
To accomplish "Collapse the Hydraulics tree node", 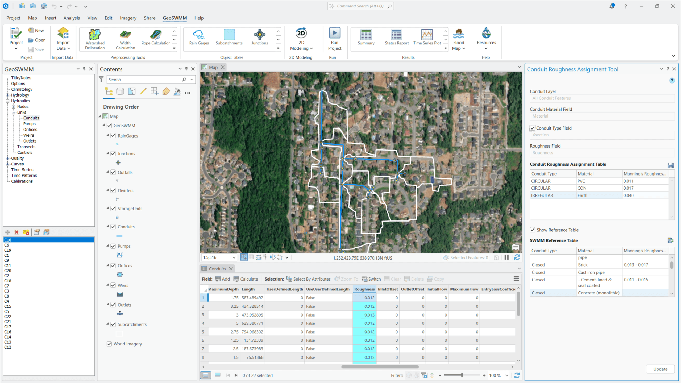I will click(x=8, y=101).
